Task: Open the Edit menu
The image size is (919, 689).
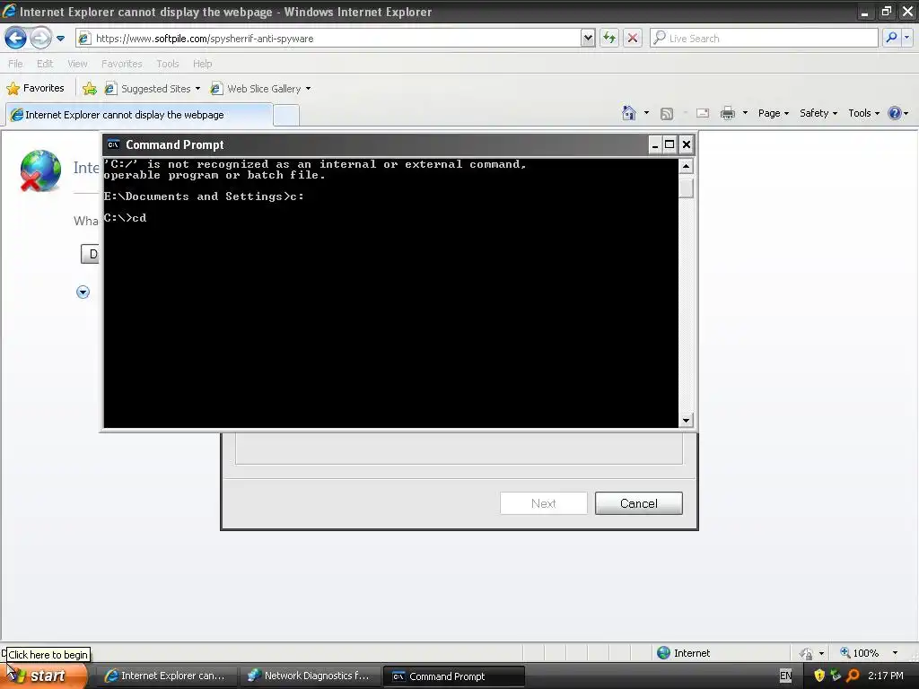Action: pos(45,64)
